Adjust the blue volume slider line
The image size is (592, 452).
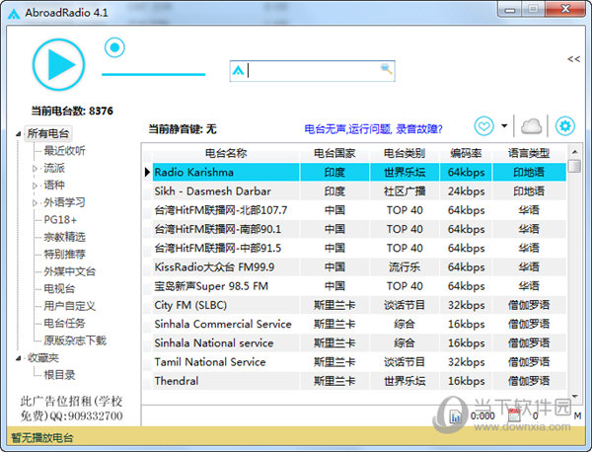(x=153, y=74)
